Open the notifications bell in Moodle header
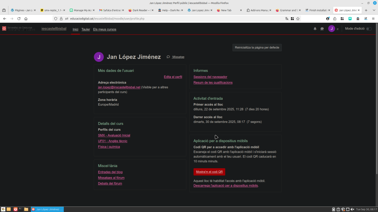Screen dimensions: 378x212 (315, 29)
